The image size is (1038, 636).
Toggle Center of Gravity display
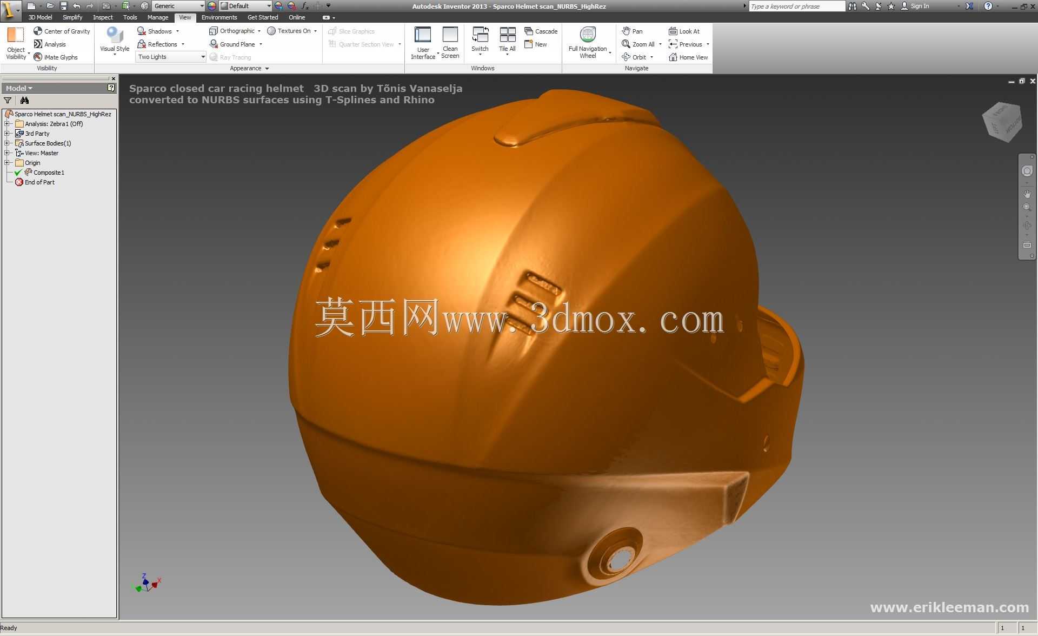(62, 31)
